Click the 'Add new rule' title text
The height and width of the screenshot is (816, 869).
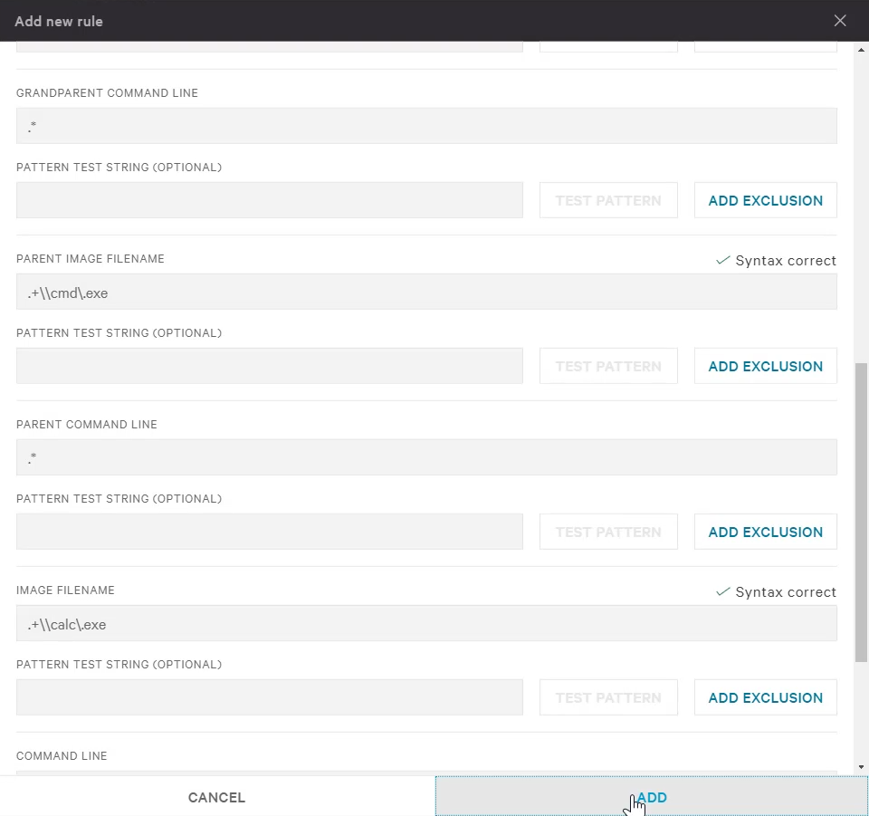click(59, 21)
